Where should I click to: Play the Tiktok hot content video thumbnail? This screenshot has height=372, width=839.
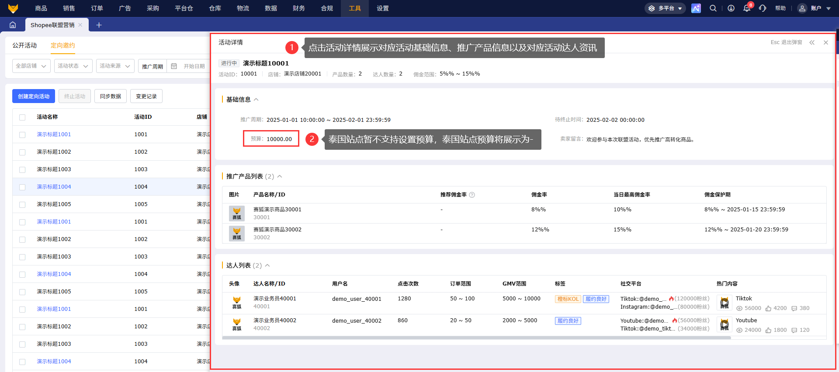pyautogui.click(x=725, y=303)
